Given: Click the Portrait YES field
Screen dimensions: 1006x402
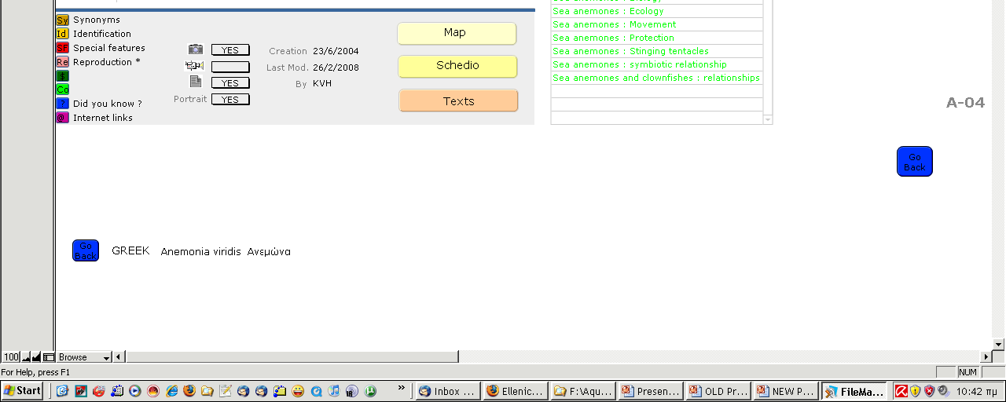Looking at the screenshot, I should 230,100.
